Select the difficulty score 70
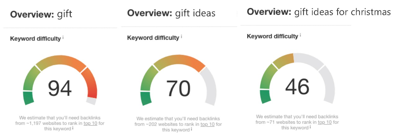This screenshot has width=397, height=139. (178, 88)
